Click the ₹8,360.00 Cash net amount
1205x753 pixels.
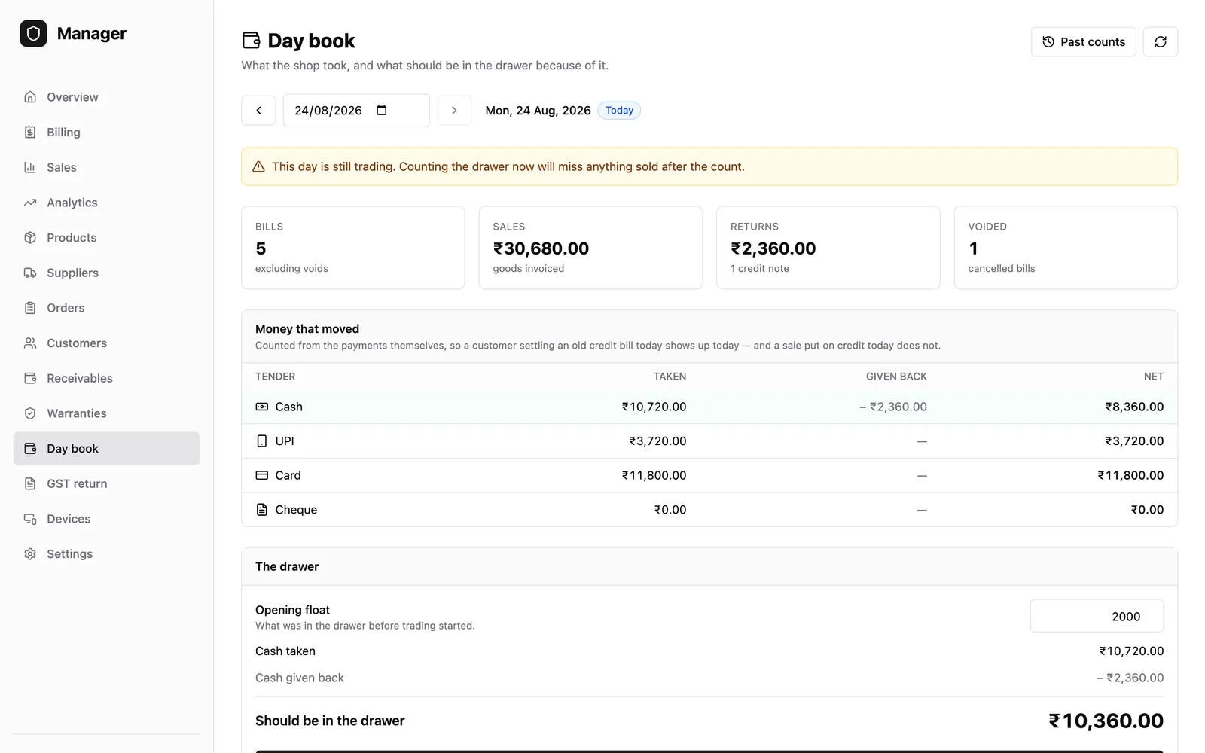(1134, 407)
